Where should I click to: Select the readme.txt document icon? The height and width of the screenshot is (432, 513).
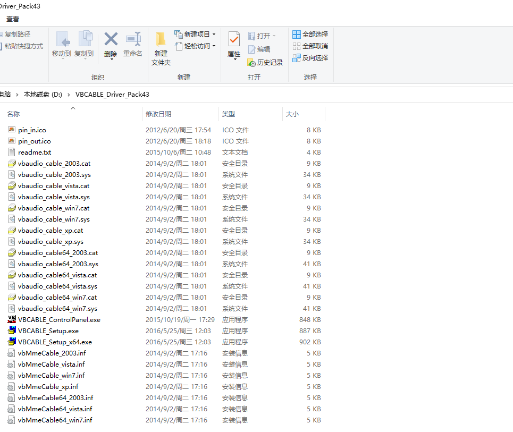[x=12, y=152]
